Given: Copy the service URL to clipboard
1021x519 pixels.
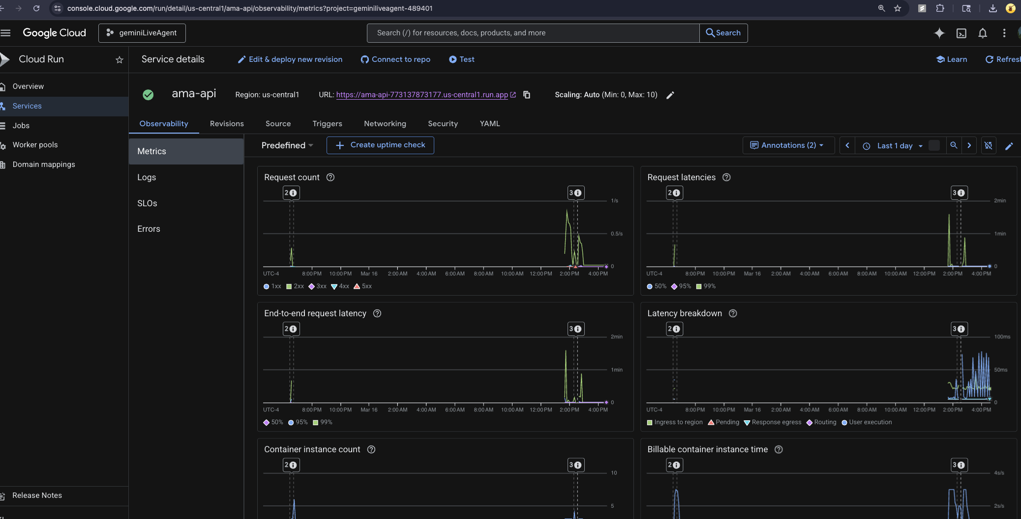Looking at the screenshot, I should (527, 95).
